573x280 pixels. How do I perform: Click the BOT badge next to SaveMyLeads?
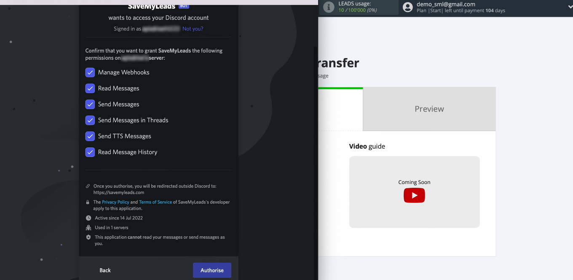[184, 6]
